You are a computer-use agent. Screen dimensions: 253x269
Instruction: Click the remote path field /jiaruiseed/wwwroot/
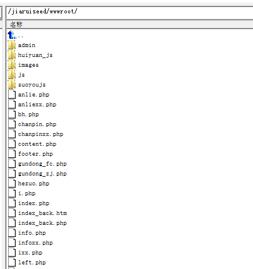(129, 12)
